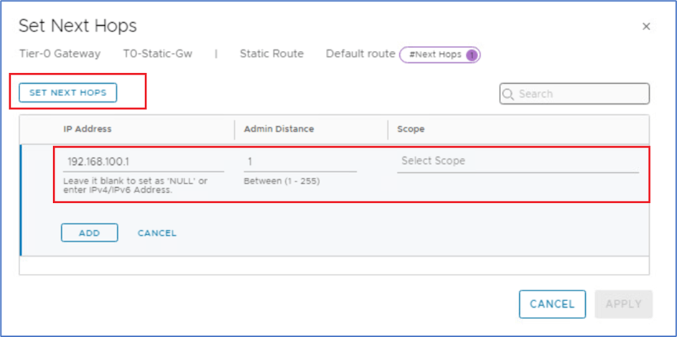
Task: Click the #Next Hops pill tag
Action: [436, 54]
